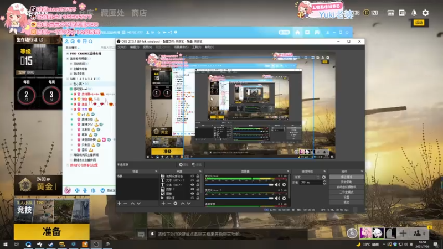Adjust the 麦克风/Aux volume slider

pos(239,185)
